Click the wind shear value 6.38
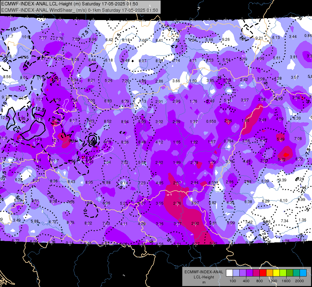 [248, 202]
